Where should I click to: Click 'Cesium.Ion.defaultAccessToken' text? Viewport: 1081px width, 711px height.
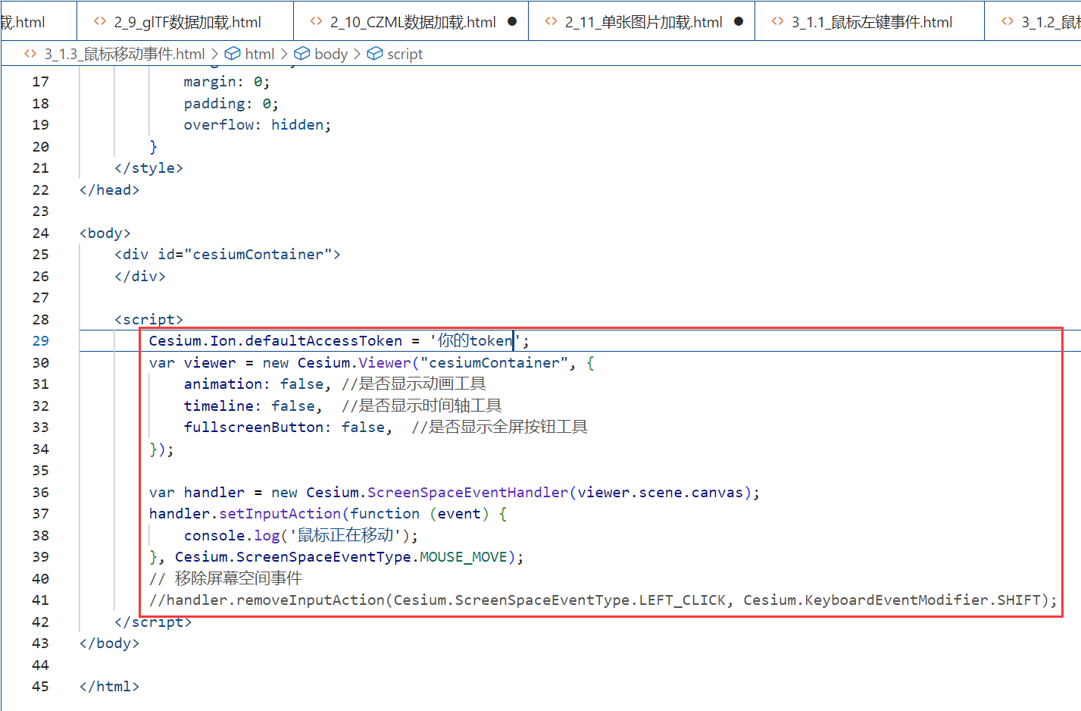pos(276,341)
